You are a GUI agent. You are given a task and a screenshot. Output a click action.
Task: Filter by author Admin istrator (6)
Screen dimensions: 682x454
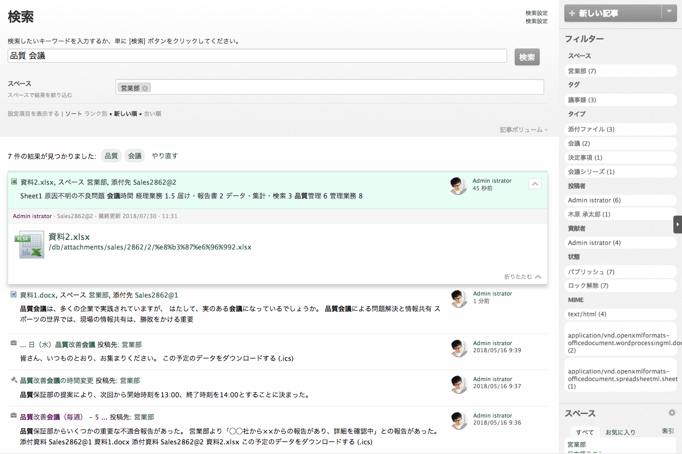(621, 200)
